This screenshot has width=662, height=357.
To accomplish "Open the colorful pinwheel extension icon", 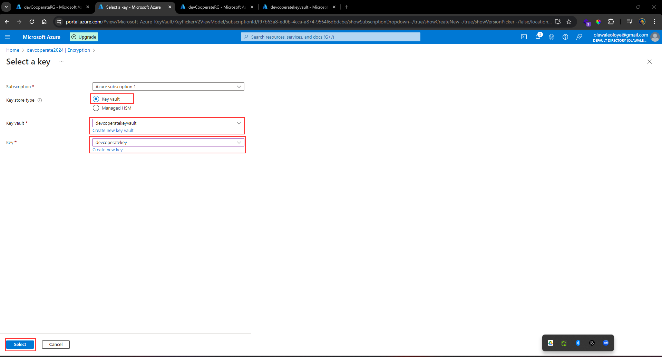I will tap(598, 22).
